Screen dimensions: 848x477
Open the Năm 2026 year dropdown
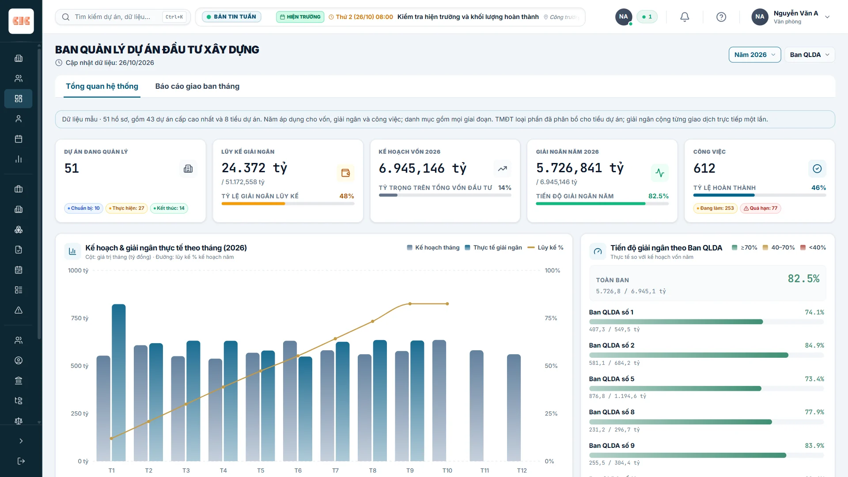click(755, 55)
